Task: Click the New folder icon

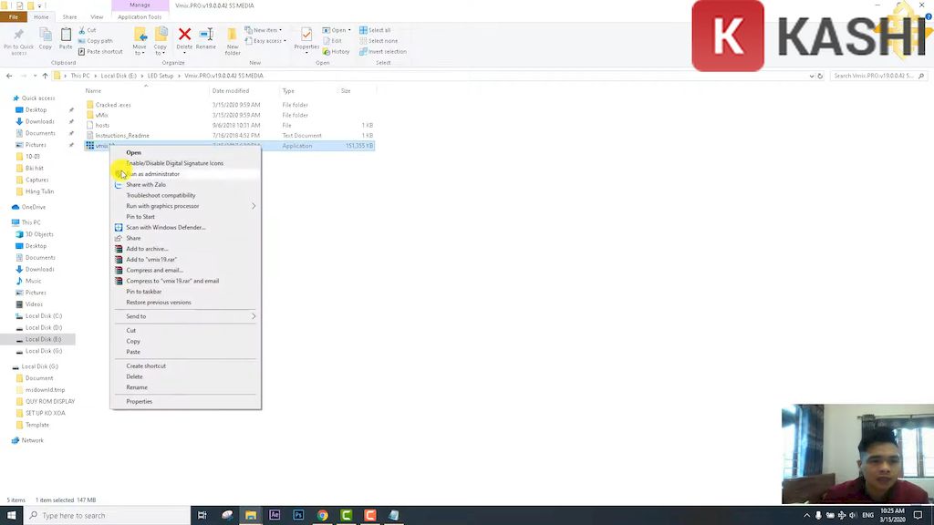Action: pyautogui.click(x=233, y=37)
